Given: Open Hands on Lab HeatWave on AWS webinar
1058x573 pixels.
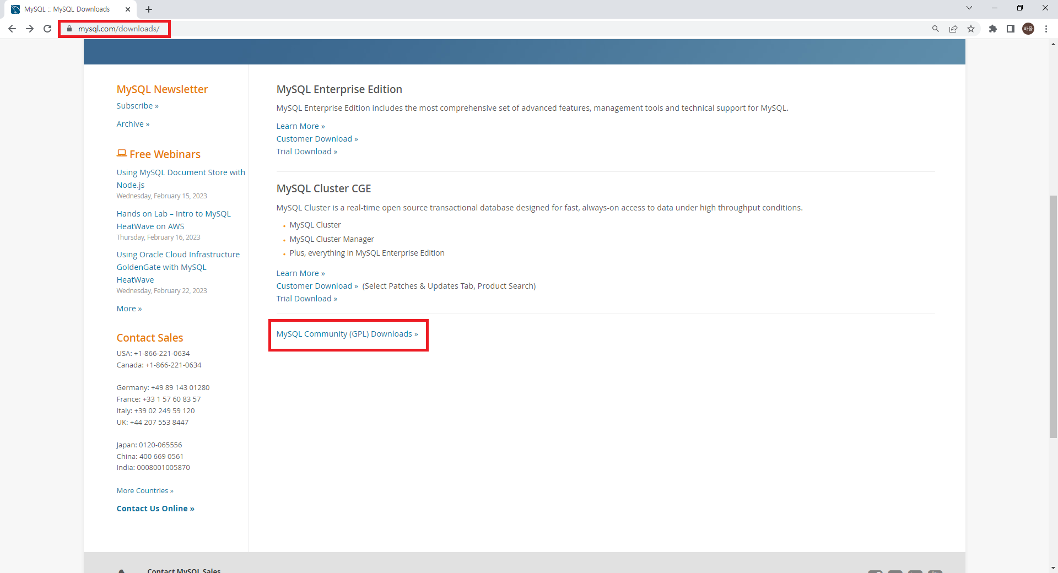Looking at the screenshot, I should pos(174,220).
